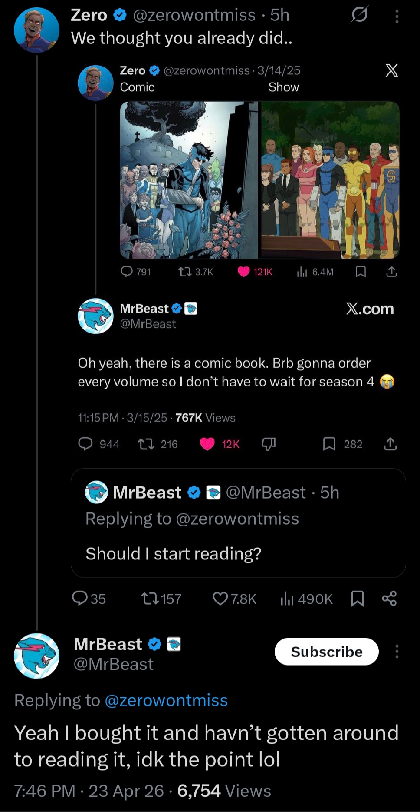The width and height of the screenshot is (420, 812).
Task: Reply via the 35 comments icon
Action: pyautogui.click(x=80, y=599)
